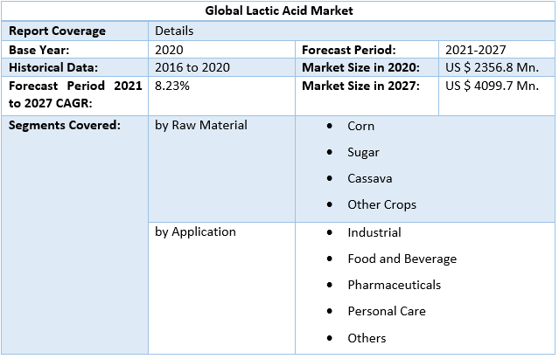The image size is (559, 359).
Task: Click the Pharmaceuticals bullet item
Action: (x=394, y=285)
